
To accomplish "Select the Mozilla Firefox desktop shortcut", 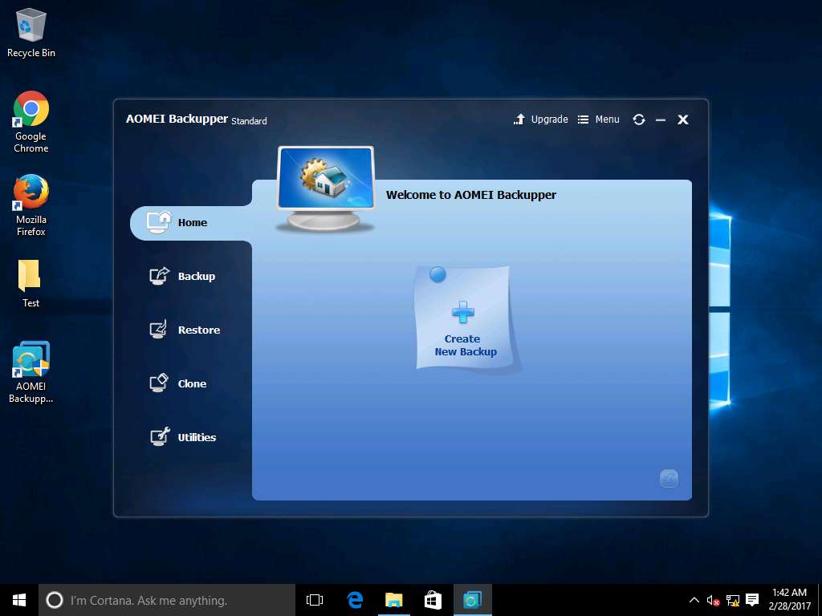I will pyautogui.click(x=31, y=205).
